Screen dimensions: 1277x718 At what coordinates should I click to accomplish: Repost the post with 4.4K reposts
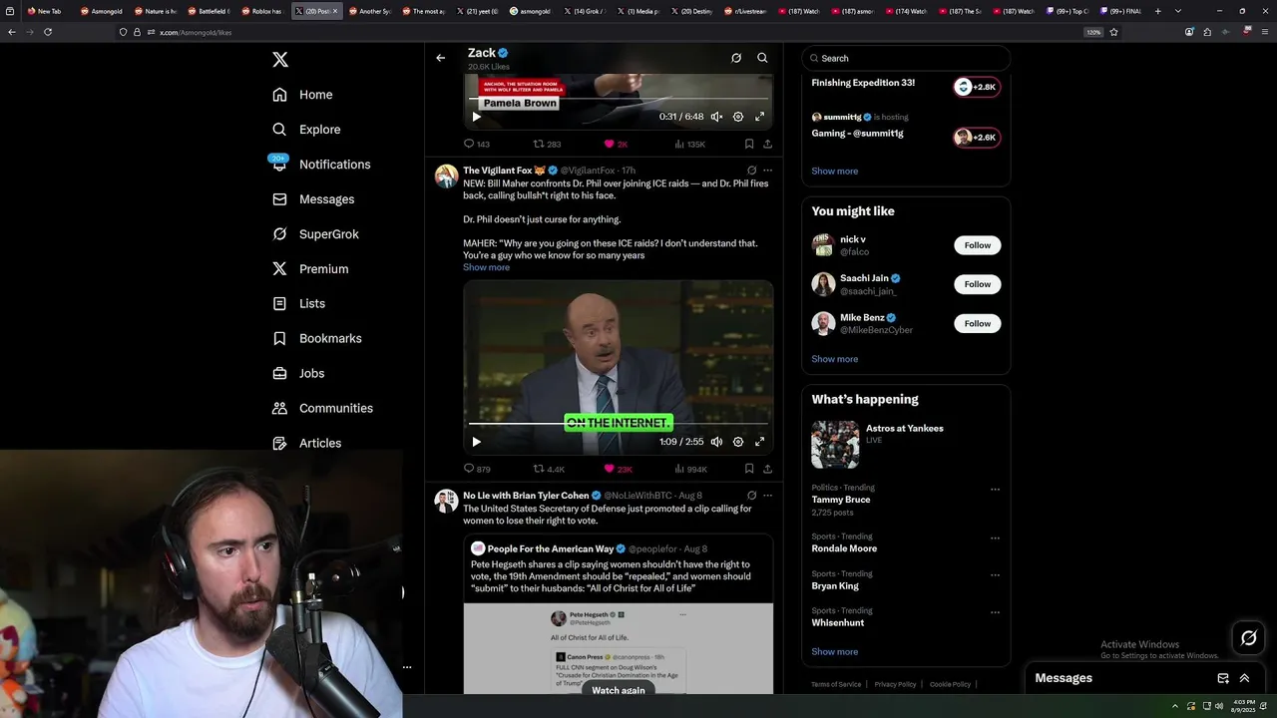(549, 469)
